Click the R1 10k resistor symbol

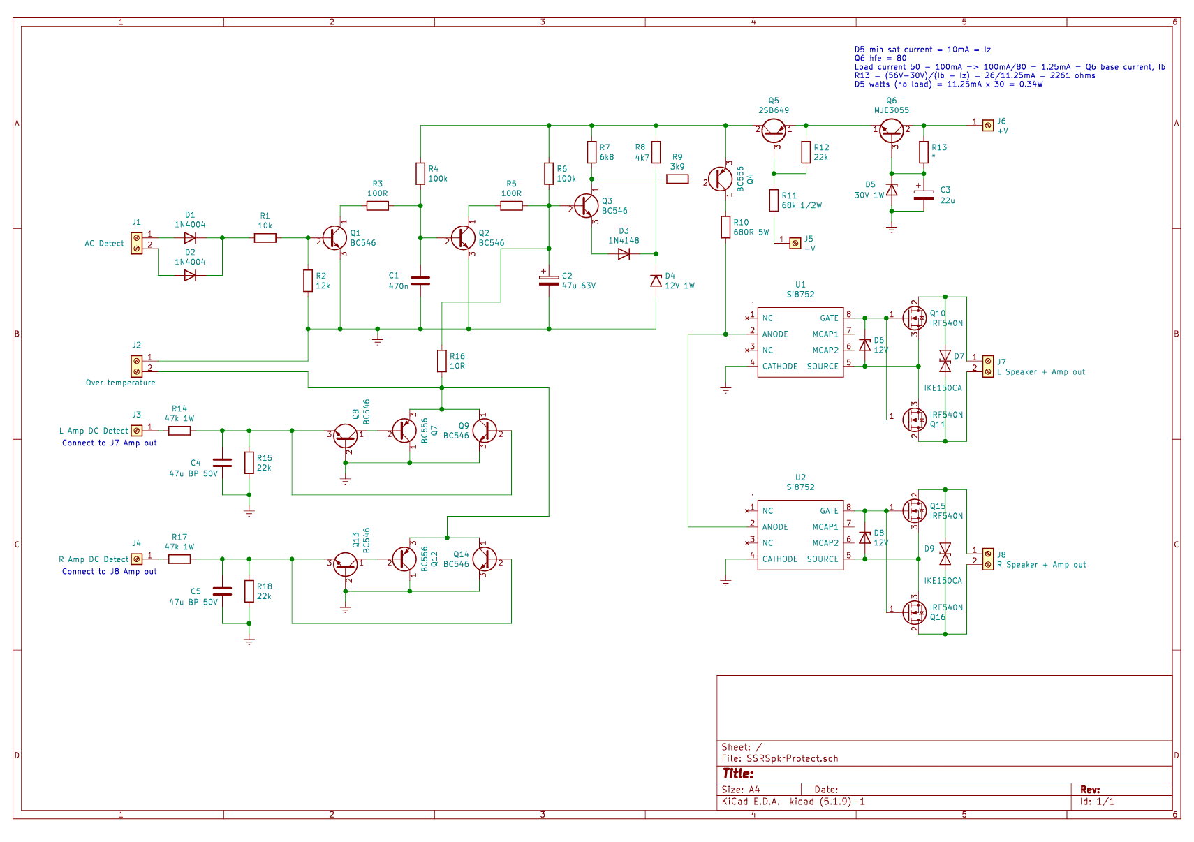coord(265,238)
